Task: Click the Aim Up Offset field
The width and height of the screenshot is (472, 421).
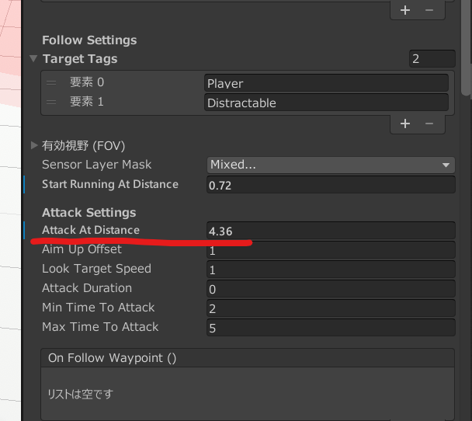Action: pos(331,250)
